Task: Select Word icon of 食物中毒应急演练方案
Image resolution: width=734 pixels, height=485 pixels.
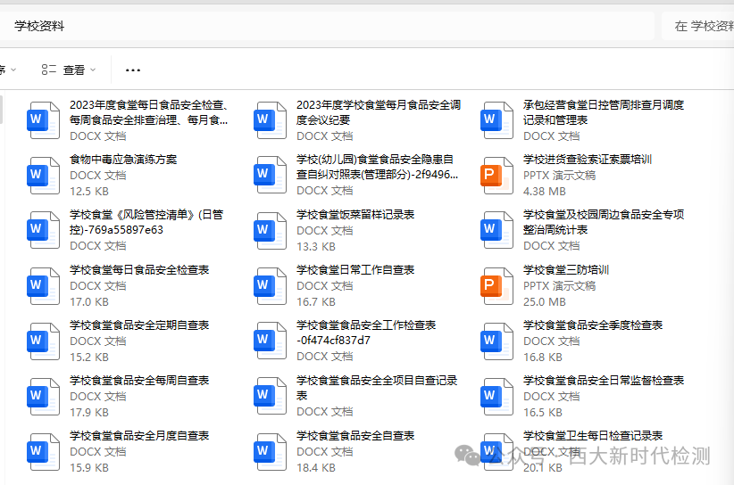Action: coord(43,176)
